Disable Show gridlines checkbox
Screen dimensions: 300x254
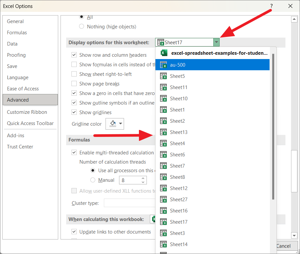pos(74,112)
